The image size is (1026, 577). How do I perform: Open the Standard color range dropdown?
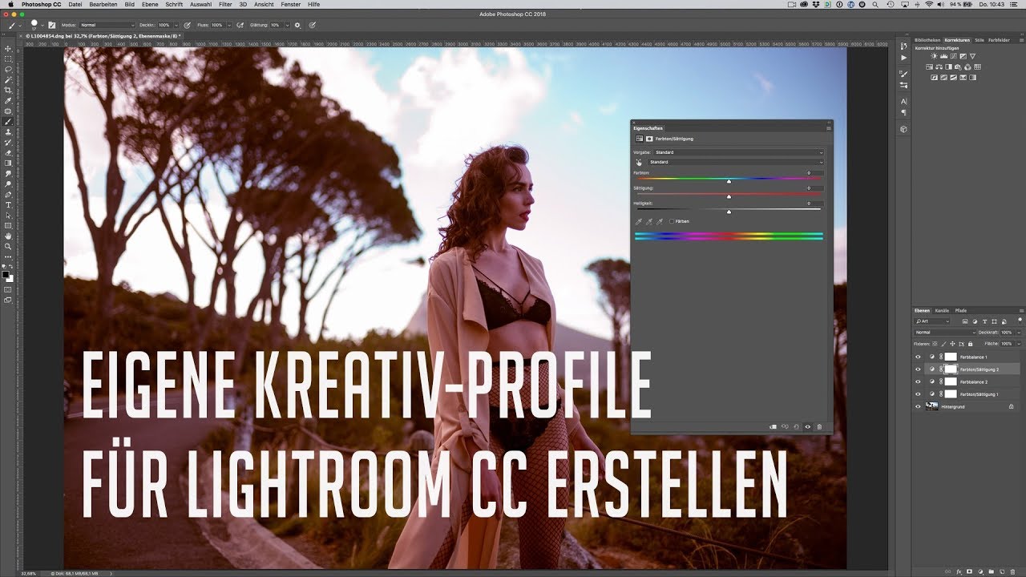click(x=736, y=162)
